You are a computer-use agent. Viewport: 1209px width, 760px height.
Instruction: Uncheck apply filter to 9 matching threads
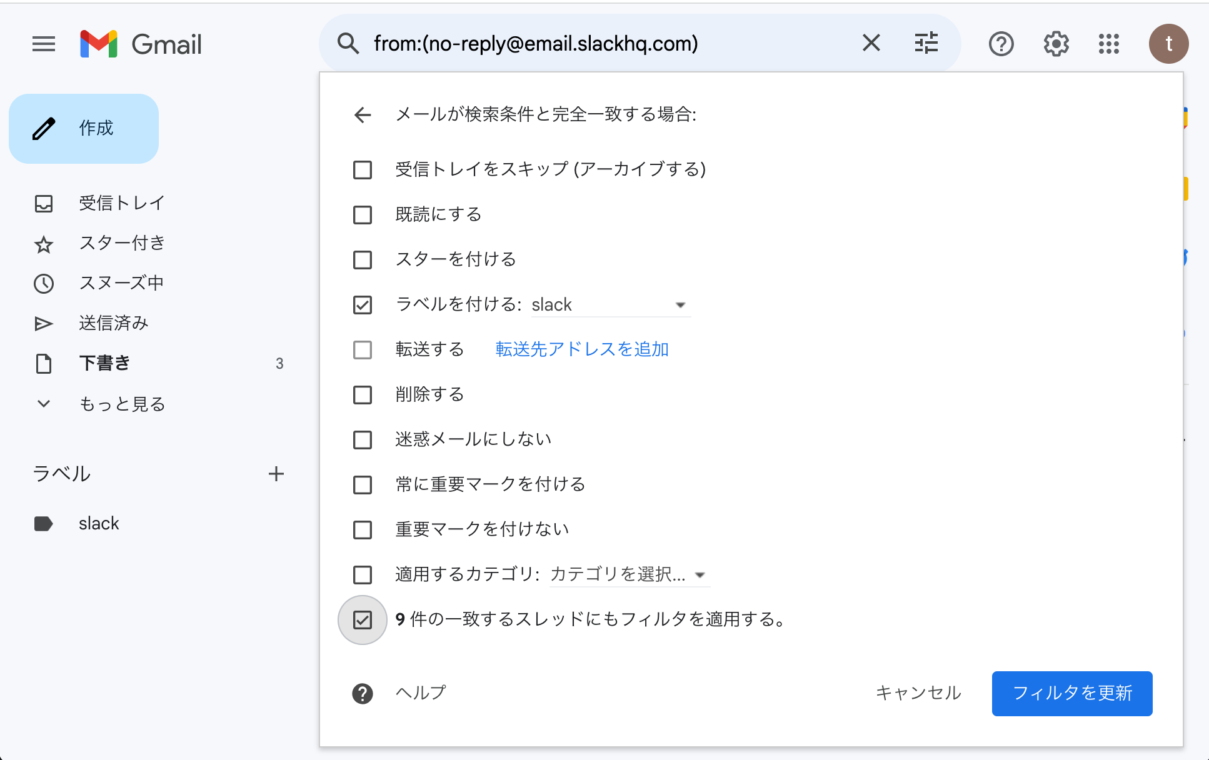click(x=363, y=620)
